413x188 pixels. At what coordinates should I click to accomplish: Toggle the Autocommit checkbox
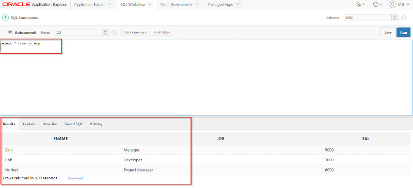[x=10, y=32]
